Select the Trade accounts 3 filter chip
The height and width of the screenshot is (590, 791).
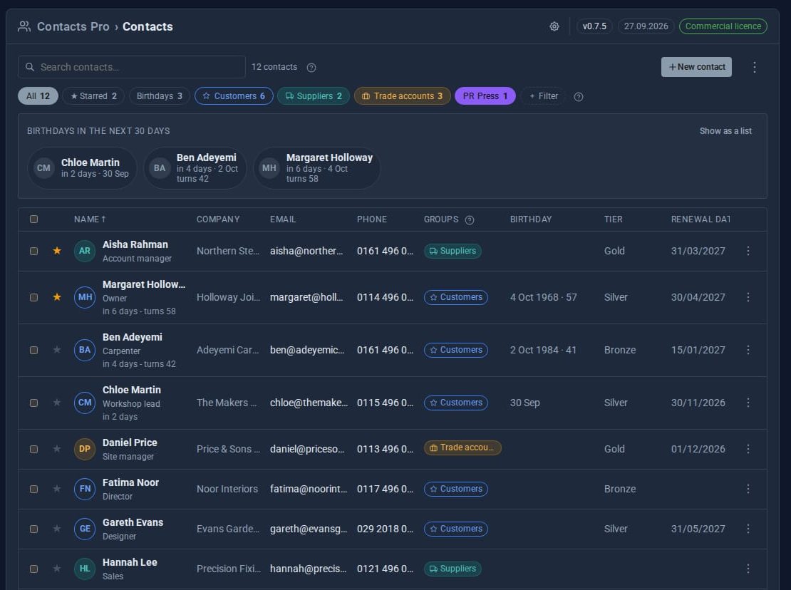(x=402, y=95)
